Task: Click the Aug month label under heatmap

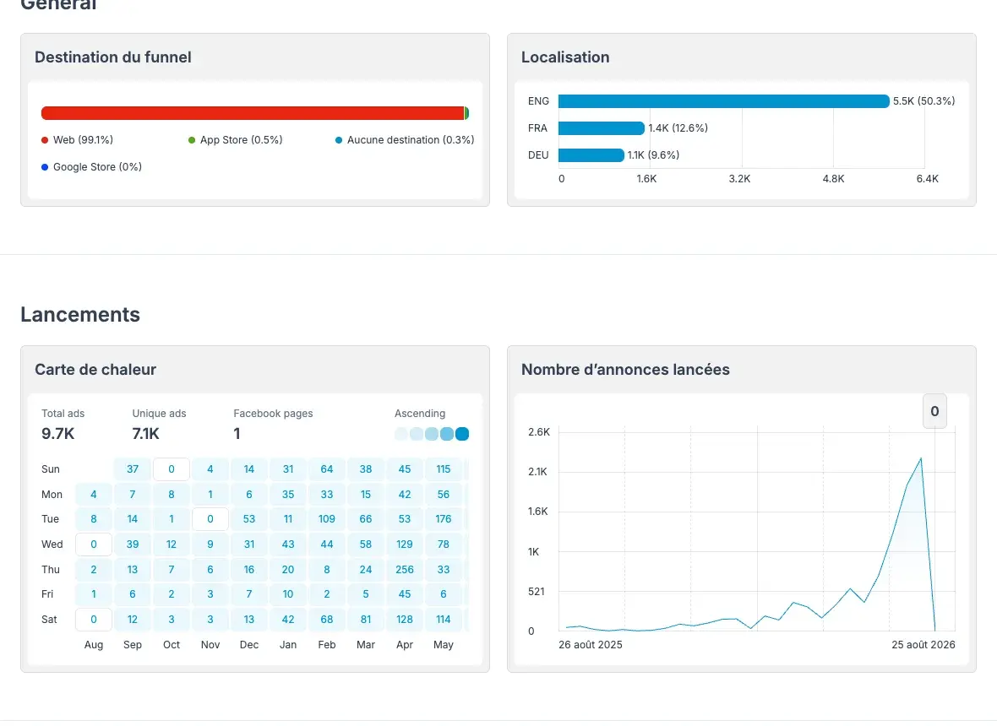Action: [94, 645]
